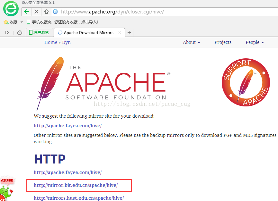278x201 pixels.
Task: Click the address bar URL
Action: tap(112, 12)
